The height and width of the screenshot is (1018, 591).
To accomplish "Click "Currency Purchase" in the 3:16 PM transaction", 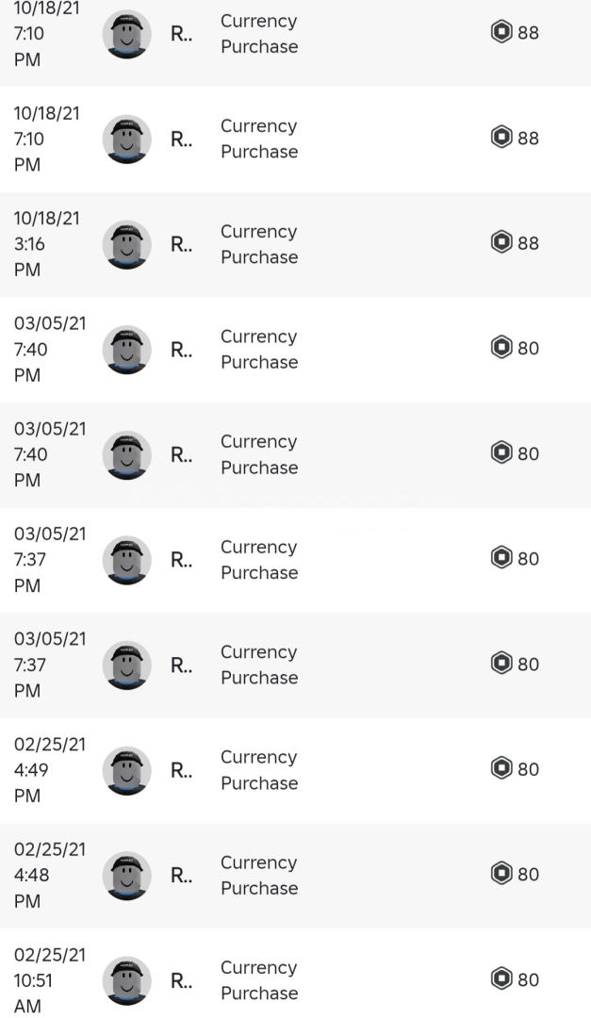I will (259, 244).
